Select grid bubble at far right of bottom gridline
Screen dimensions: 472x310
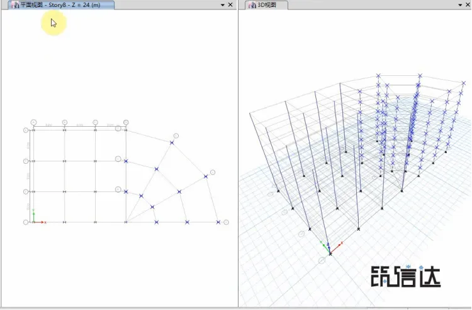226,222
